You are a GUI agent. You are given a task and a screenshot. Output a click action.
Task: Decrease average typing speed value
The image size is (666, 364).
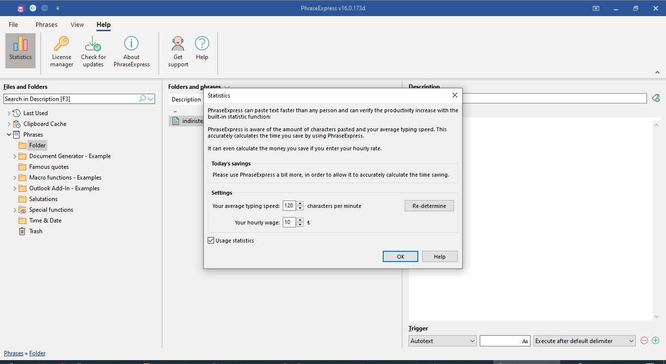tap(300, 208)
